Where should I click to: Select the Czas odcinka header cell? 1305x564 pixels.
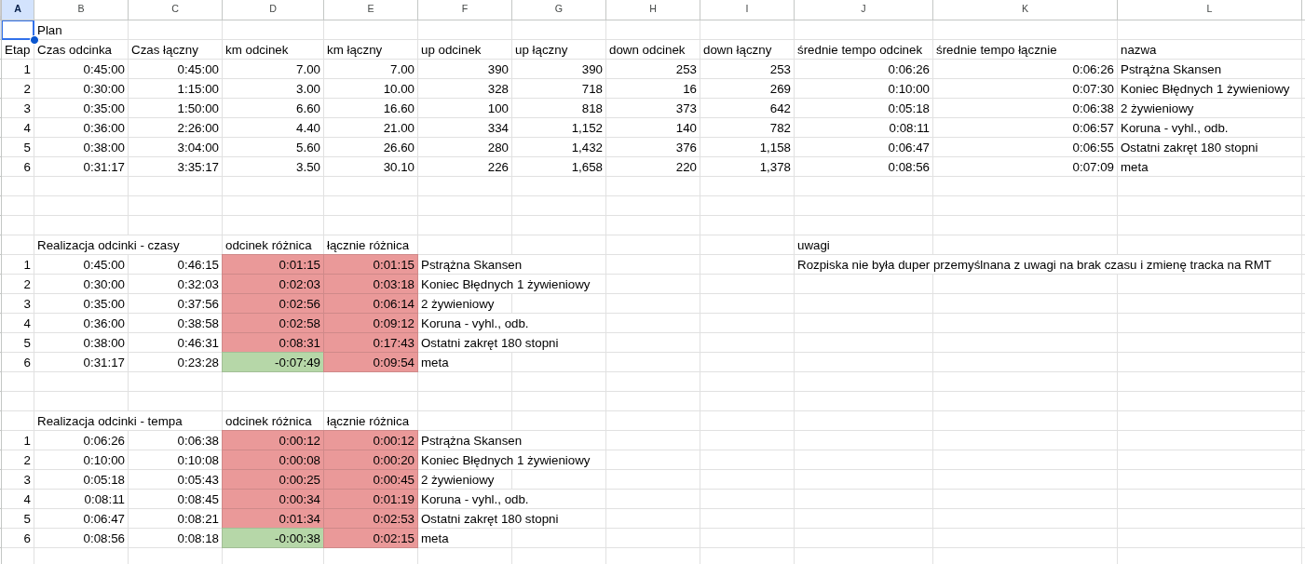(x=81, y=49)
